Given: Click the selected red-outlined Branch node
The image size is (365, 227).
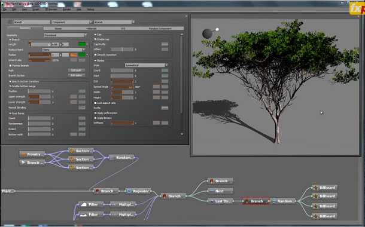Looking at the screenshot, I should 256,201.
